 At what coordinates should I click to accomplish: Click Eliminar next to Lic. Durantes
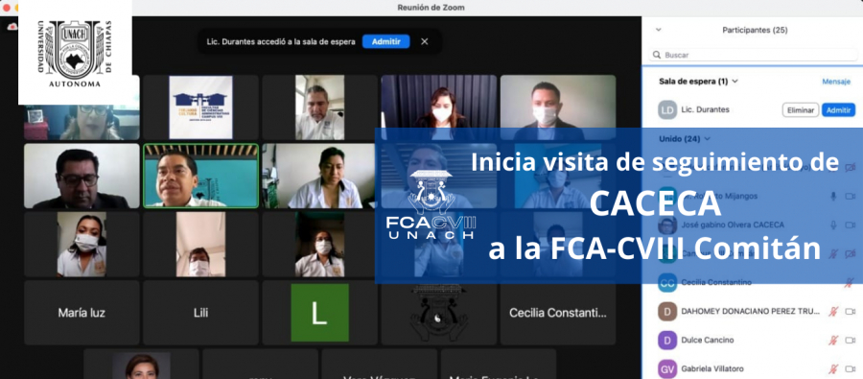click(x=801, y=110)
